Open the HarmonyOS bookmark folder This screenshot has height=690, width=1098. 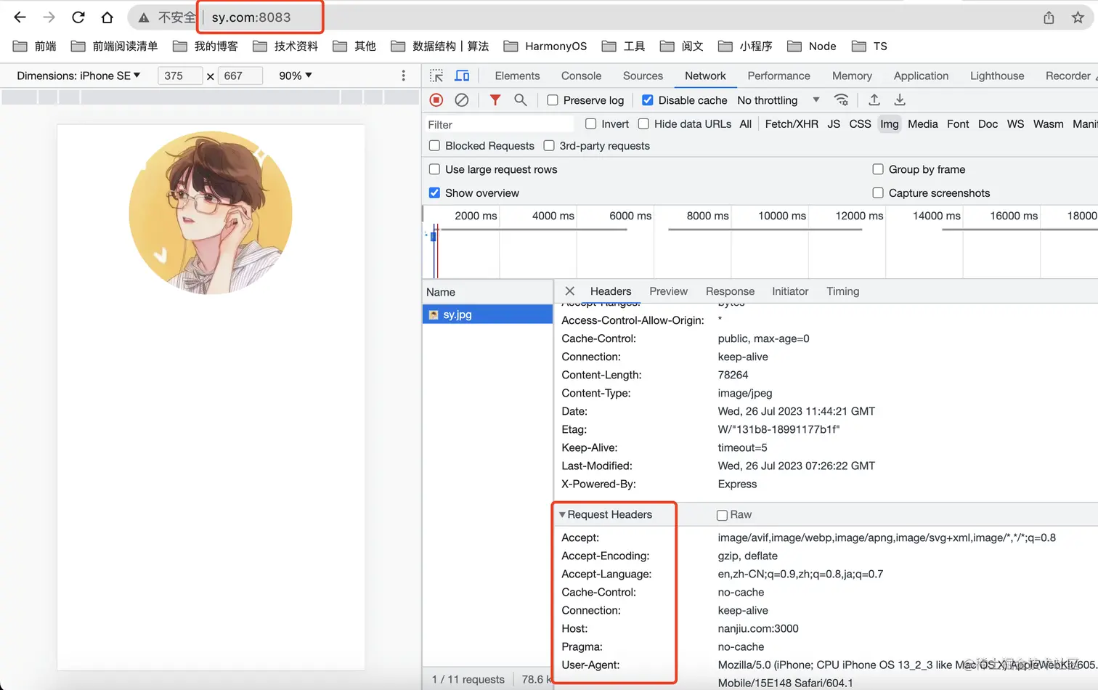point(545,46)
